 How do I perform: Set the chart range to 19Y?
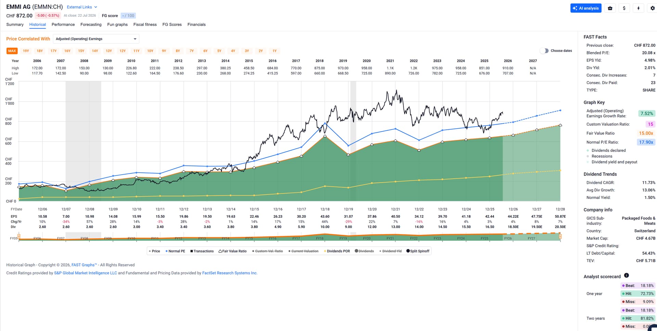pyautogui.click(x=26, y=51)
